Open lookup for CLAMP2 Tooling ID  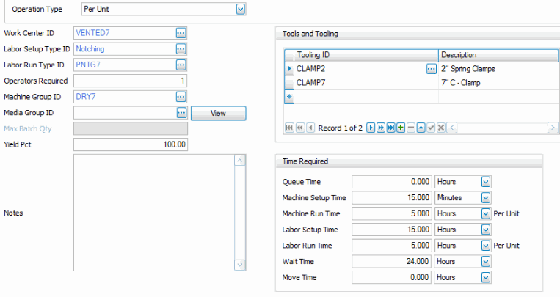click(x=431, y=69)
